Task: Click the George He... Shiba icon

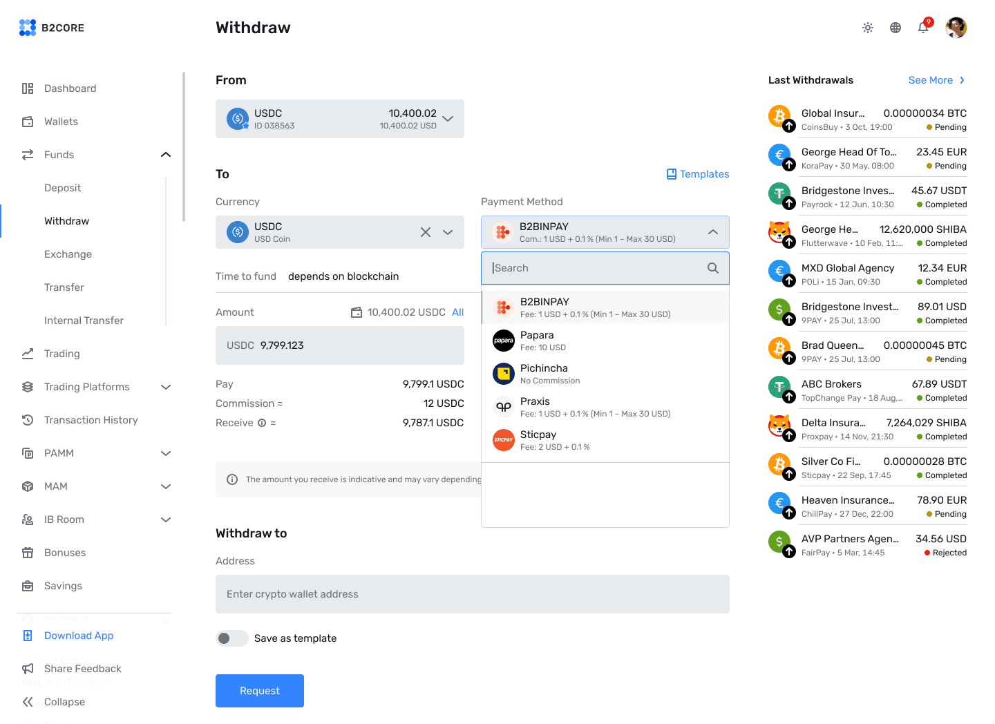Action: (779, 232)
